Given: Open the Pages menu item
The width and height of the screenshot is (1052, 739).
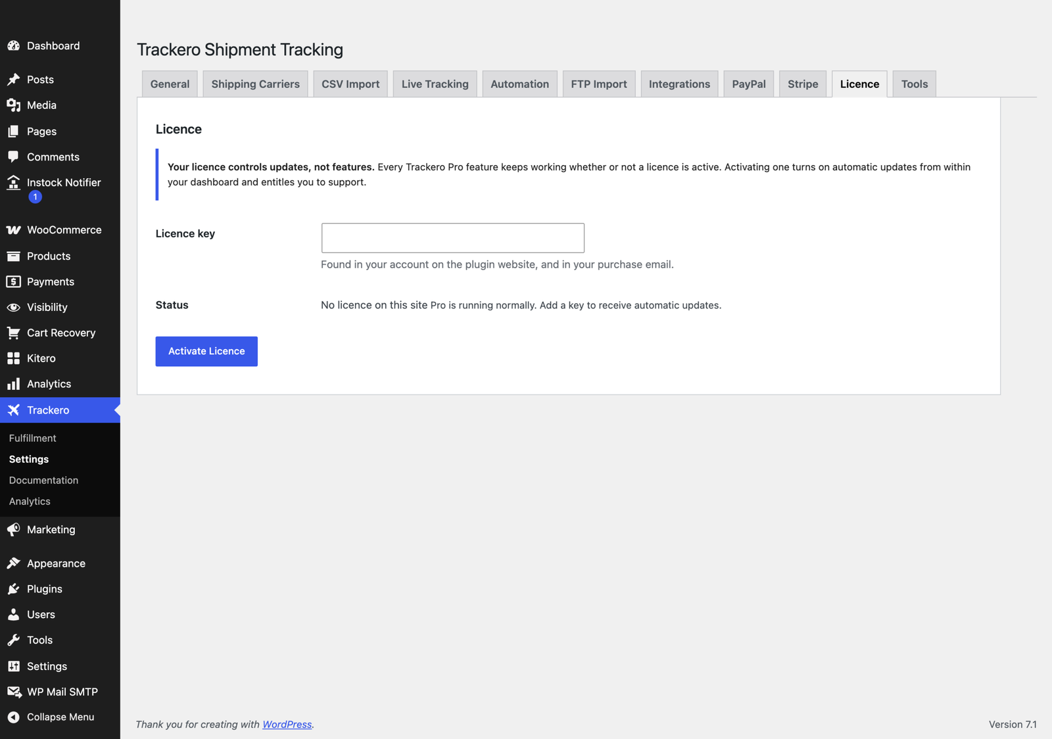Looking at the screenshot, I should point(60,131).
